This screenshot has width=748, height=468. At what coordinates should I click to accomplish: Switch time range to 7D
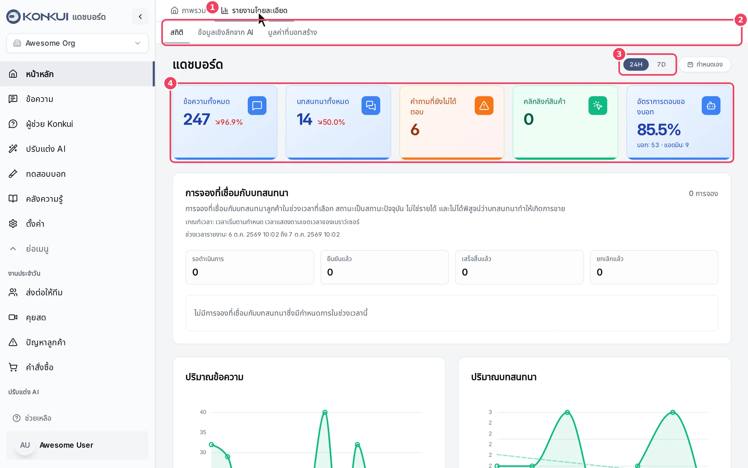click(661, 64)
